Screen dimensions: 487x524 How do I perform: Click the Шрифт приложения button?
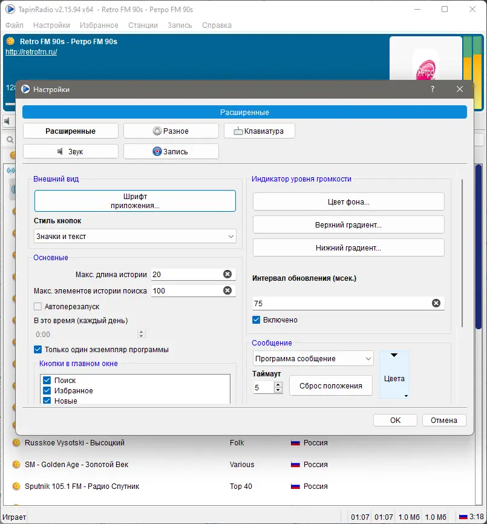[x=135, y=201]
